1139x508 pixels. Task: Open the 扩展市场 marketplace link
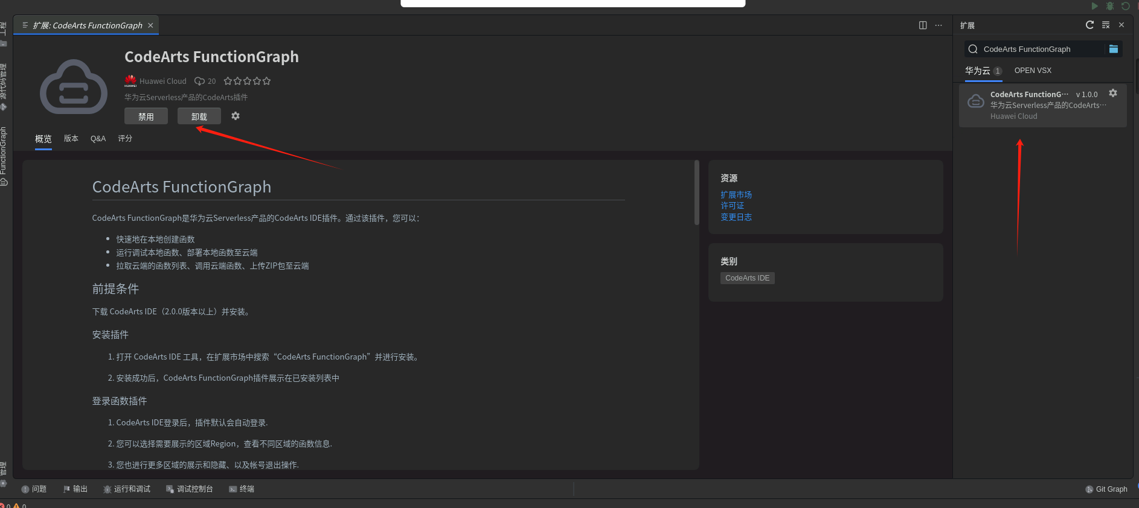(736, 195)
